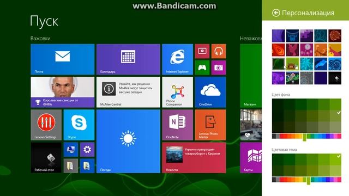Click the checked background color swatch

pyautogui.click(x=335, y=116)
